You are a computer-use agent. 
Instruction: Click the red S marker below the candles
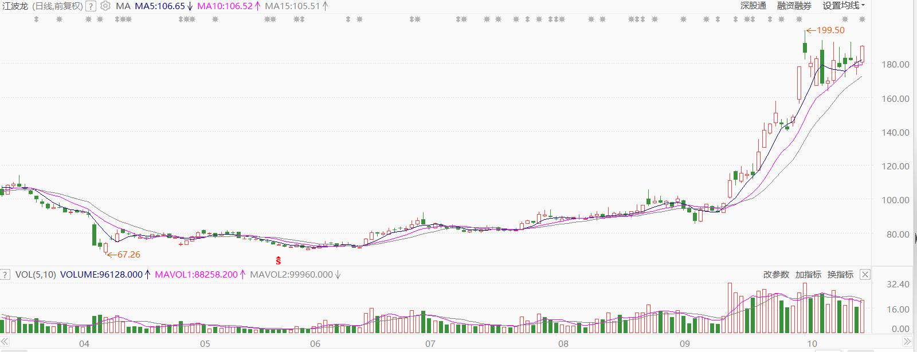click(x=279, y=261)
